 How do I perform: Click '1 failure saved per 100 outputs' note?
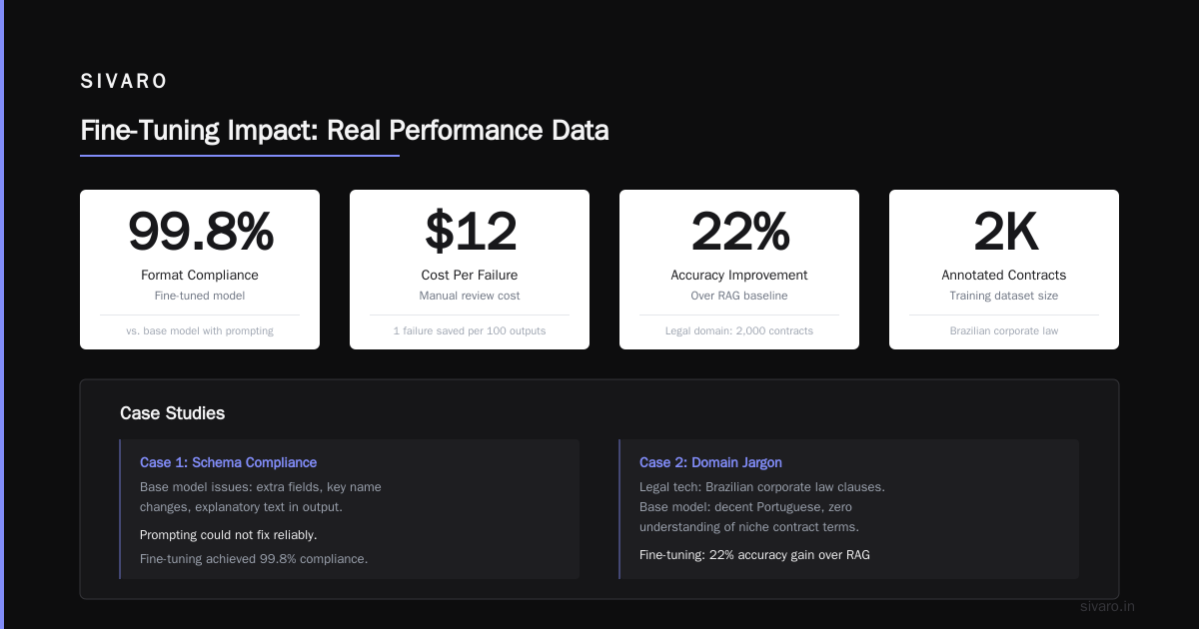[x=470, y=330]
